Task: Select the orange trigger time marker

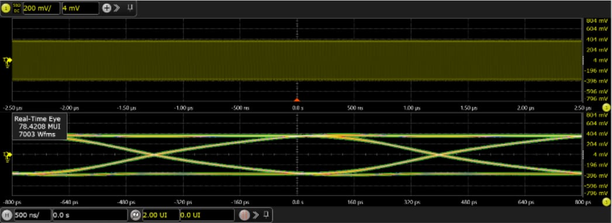Action: pyautogui.click(x=297, y=100)
